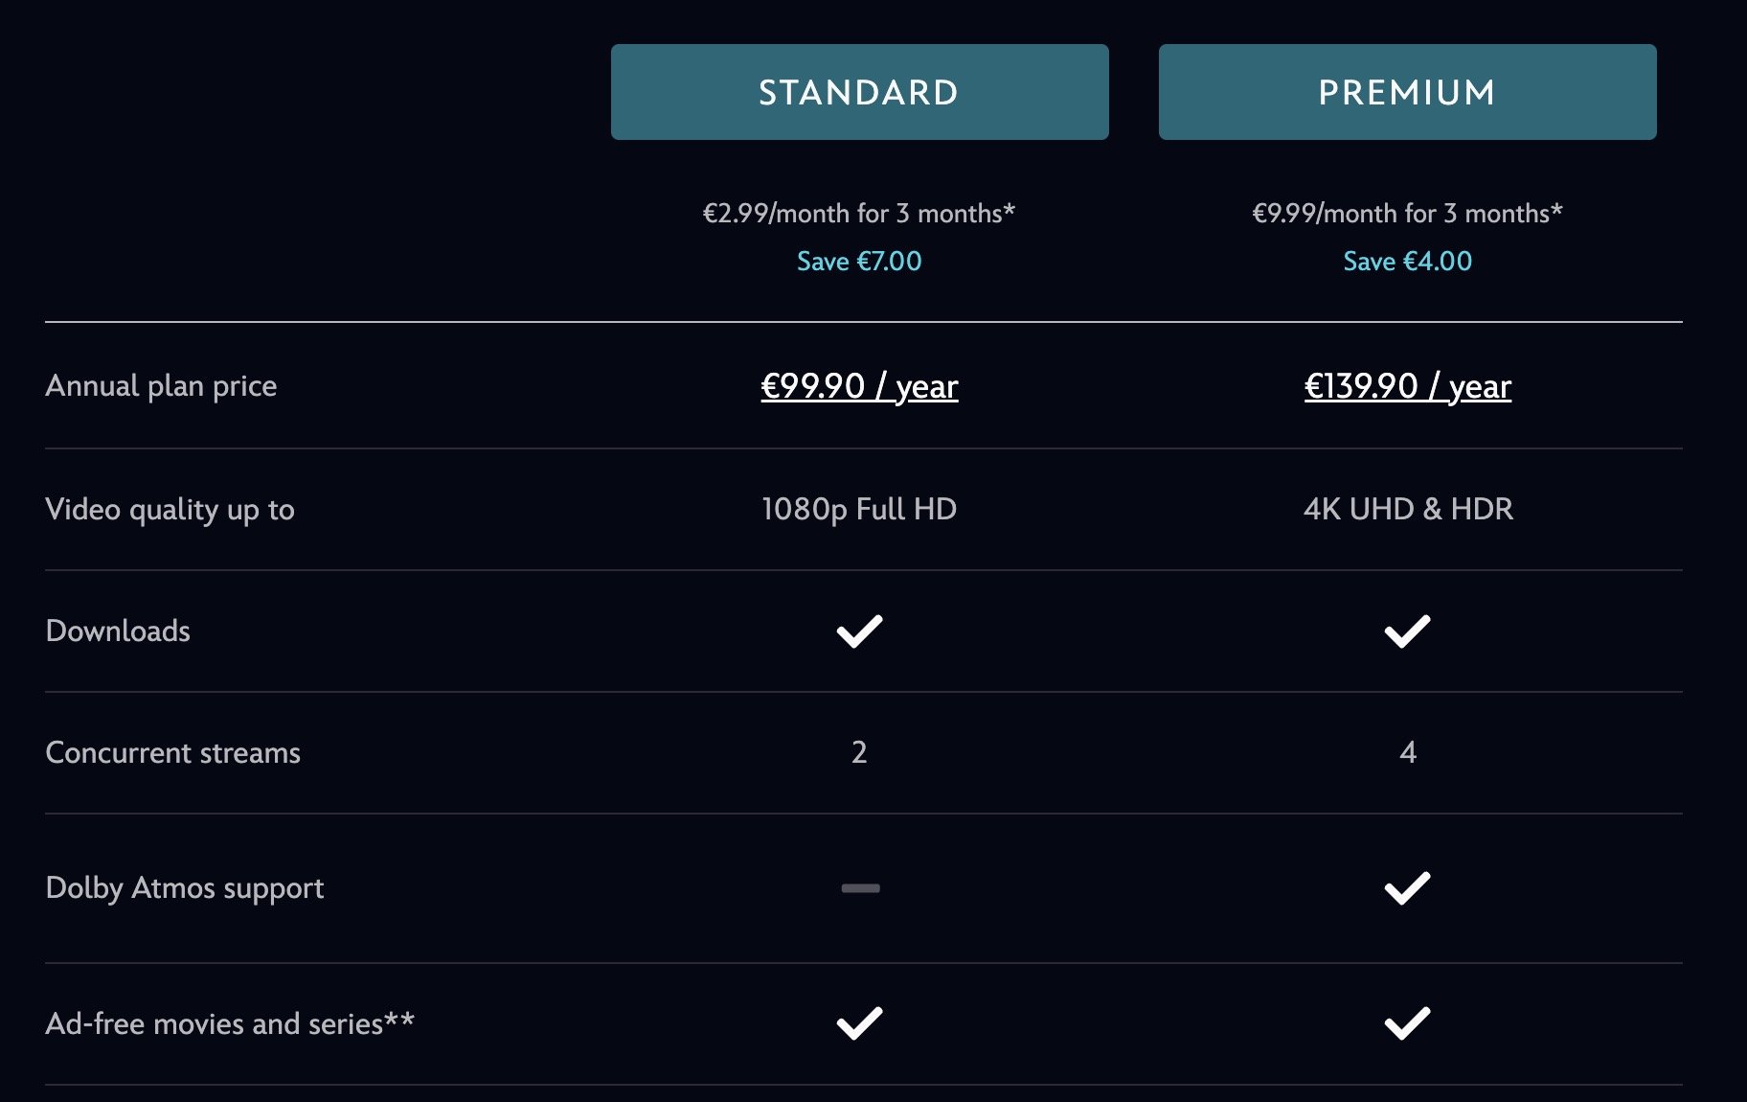Click the Premium Downloads checkmark
The width and height of the screenshot is (1747, 1102).
point(1407,631)
